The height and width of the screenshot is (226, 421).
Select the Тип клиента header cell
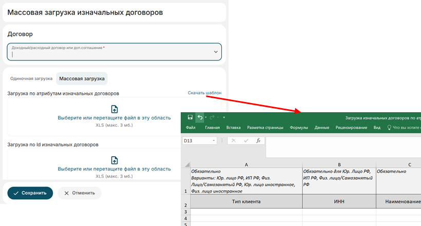pyautogui.click(x=246, y=202)
